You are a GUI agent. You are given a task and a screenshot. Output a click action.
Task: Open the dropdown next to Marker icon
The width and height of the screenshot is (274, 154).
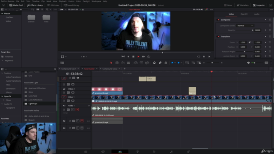tap(181, 63)
